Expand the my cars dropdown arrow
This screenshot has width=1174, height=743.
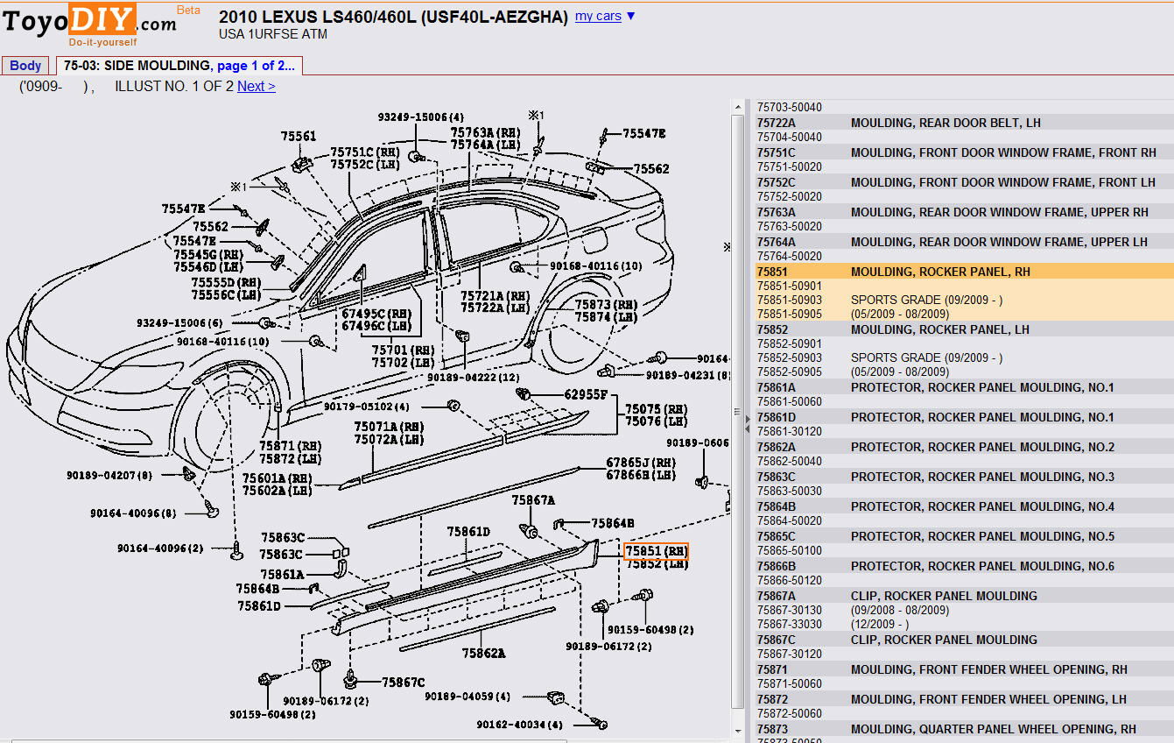point(631,16)
